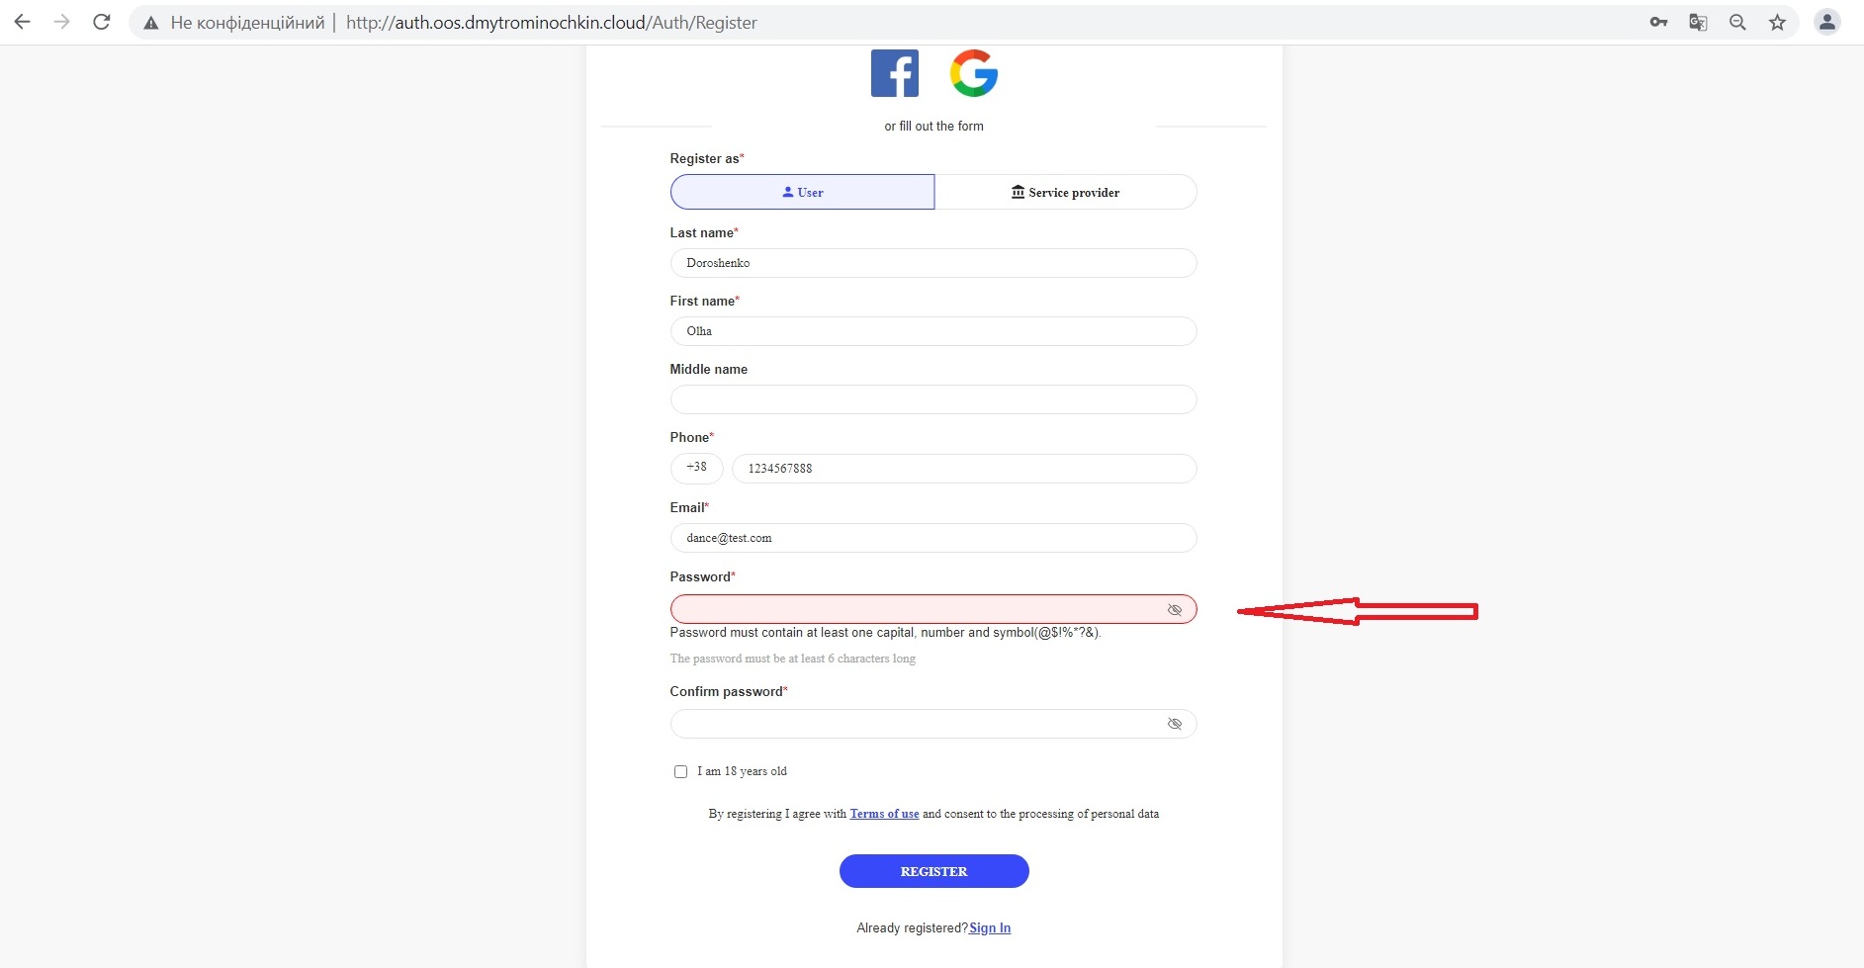Check the 'I am 18 years old' box
Viewport: 1864px width, 968px height.
point(679,771)
